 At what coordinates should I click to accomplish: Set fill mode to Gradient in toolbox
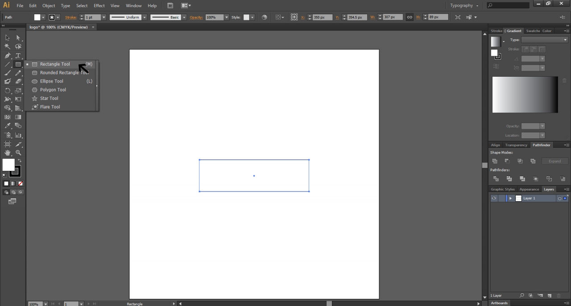point(13,183)
